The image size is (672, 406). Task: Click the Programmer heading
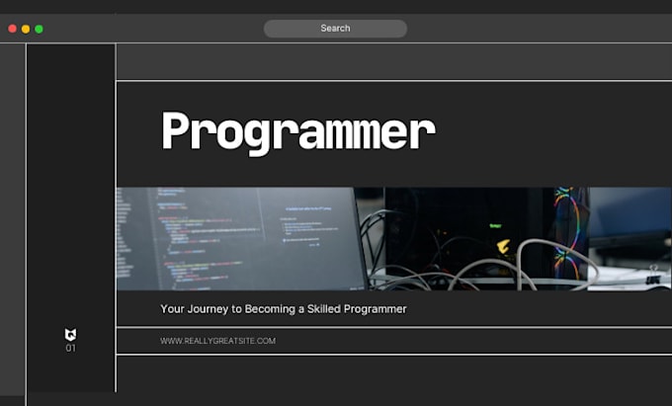[x=298, y=132]
